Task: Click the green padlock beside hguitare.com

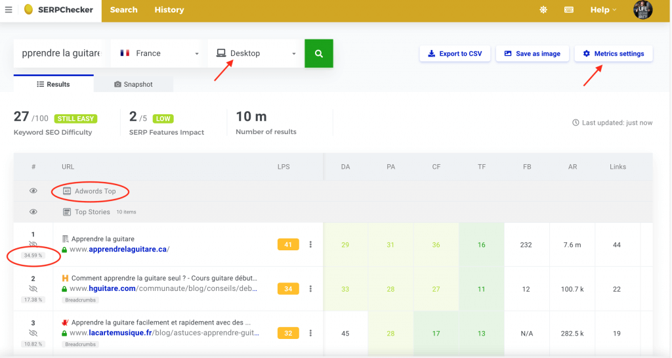Action: tap(64, 289)
